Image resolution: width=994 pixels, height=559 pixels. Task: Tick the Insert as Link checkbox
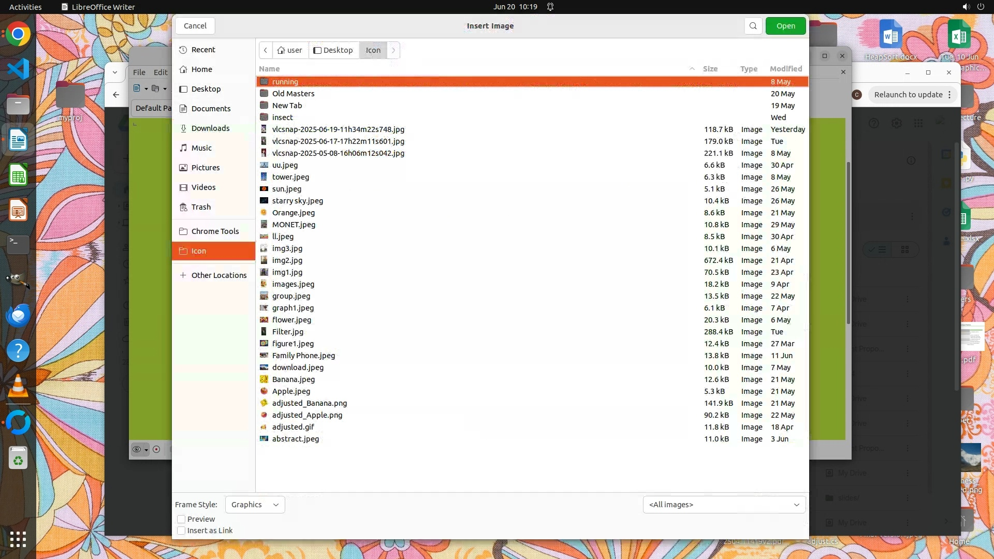(x=181, y=531)
